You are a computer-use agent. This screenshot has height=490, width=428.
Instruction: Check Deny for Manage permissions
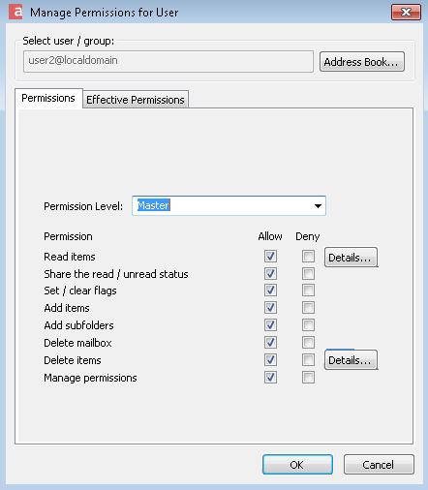308,377
